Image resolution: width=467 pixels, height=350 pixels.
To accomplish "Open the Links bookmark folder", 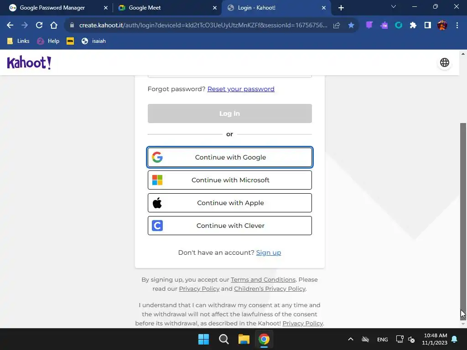I will (x=18, y=41).
